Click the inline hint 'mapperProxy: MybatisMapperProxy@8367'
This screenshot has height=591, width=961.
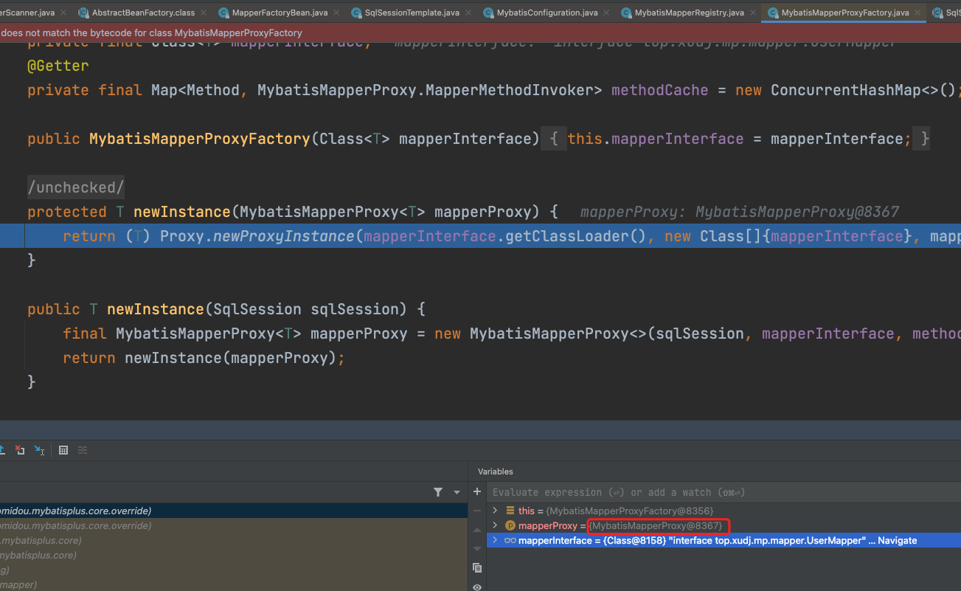(x=740, y=212)
